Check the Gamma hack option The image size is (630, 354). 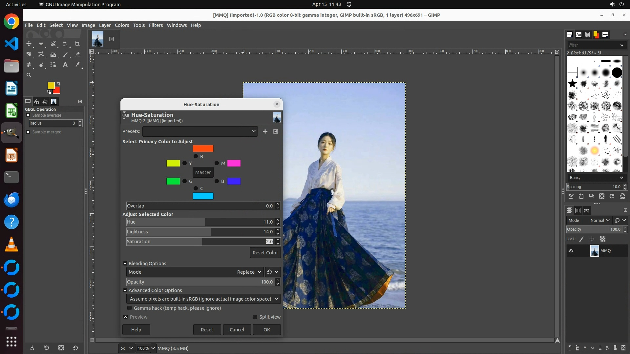pyautogui.click(x=130, y=308)
